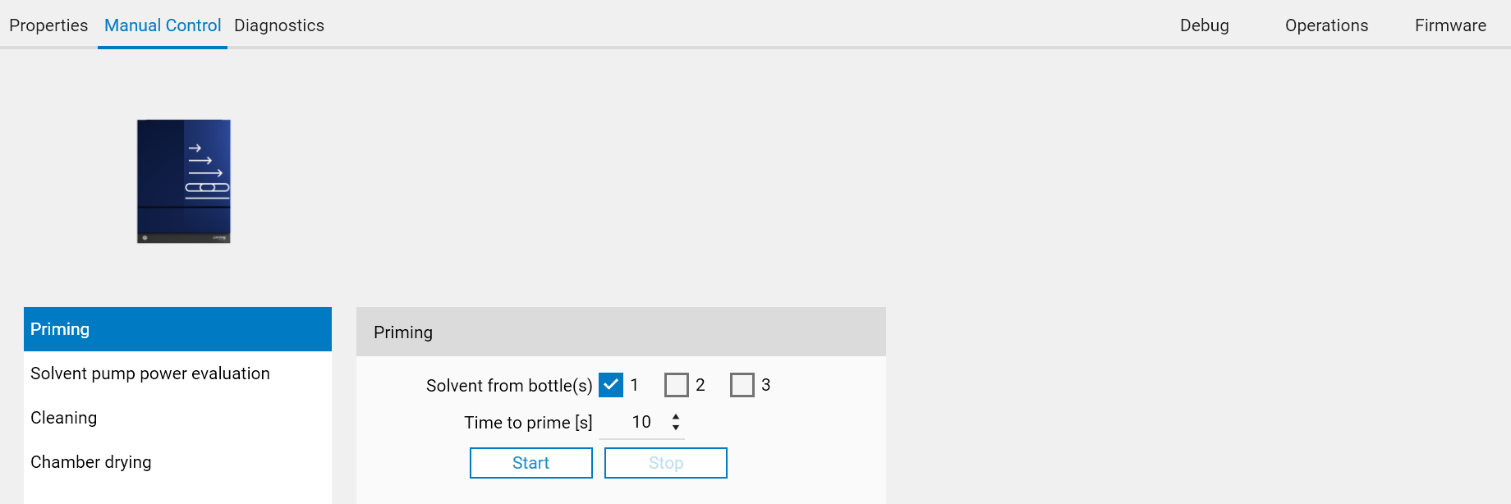This screenshot has height=504, width=1511.
Task: Switch to the Manual Control tab
Action: [163, 25]
